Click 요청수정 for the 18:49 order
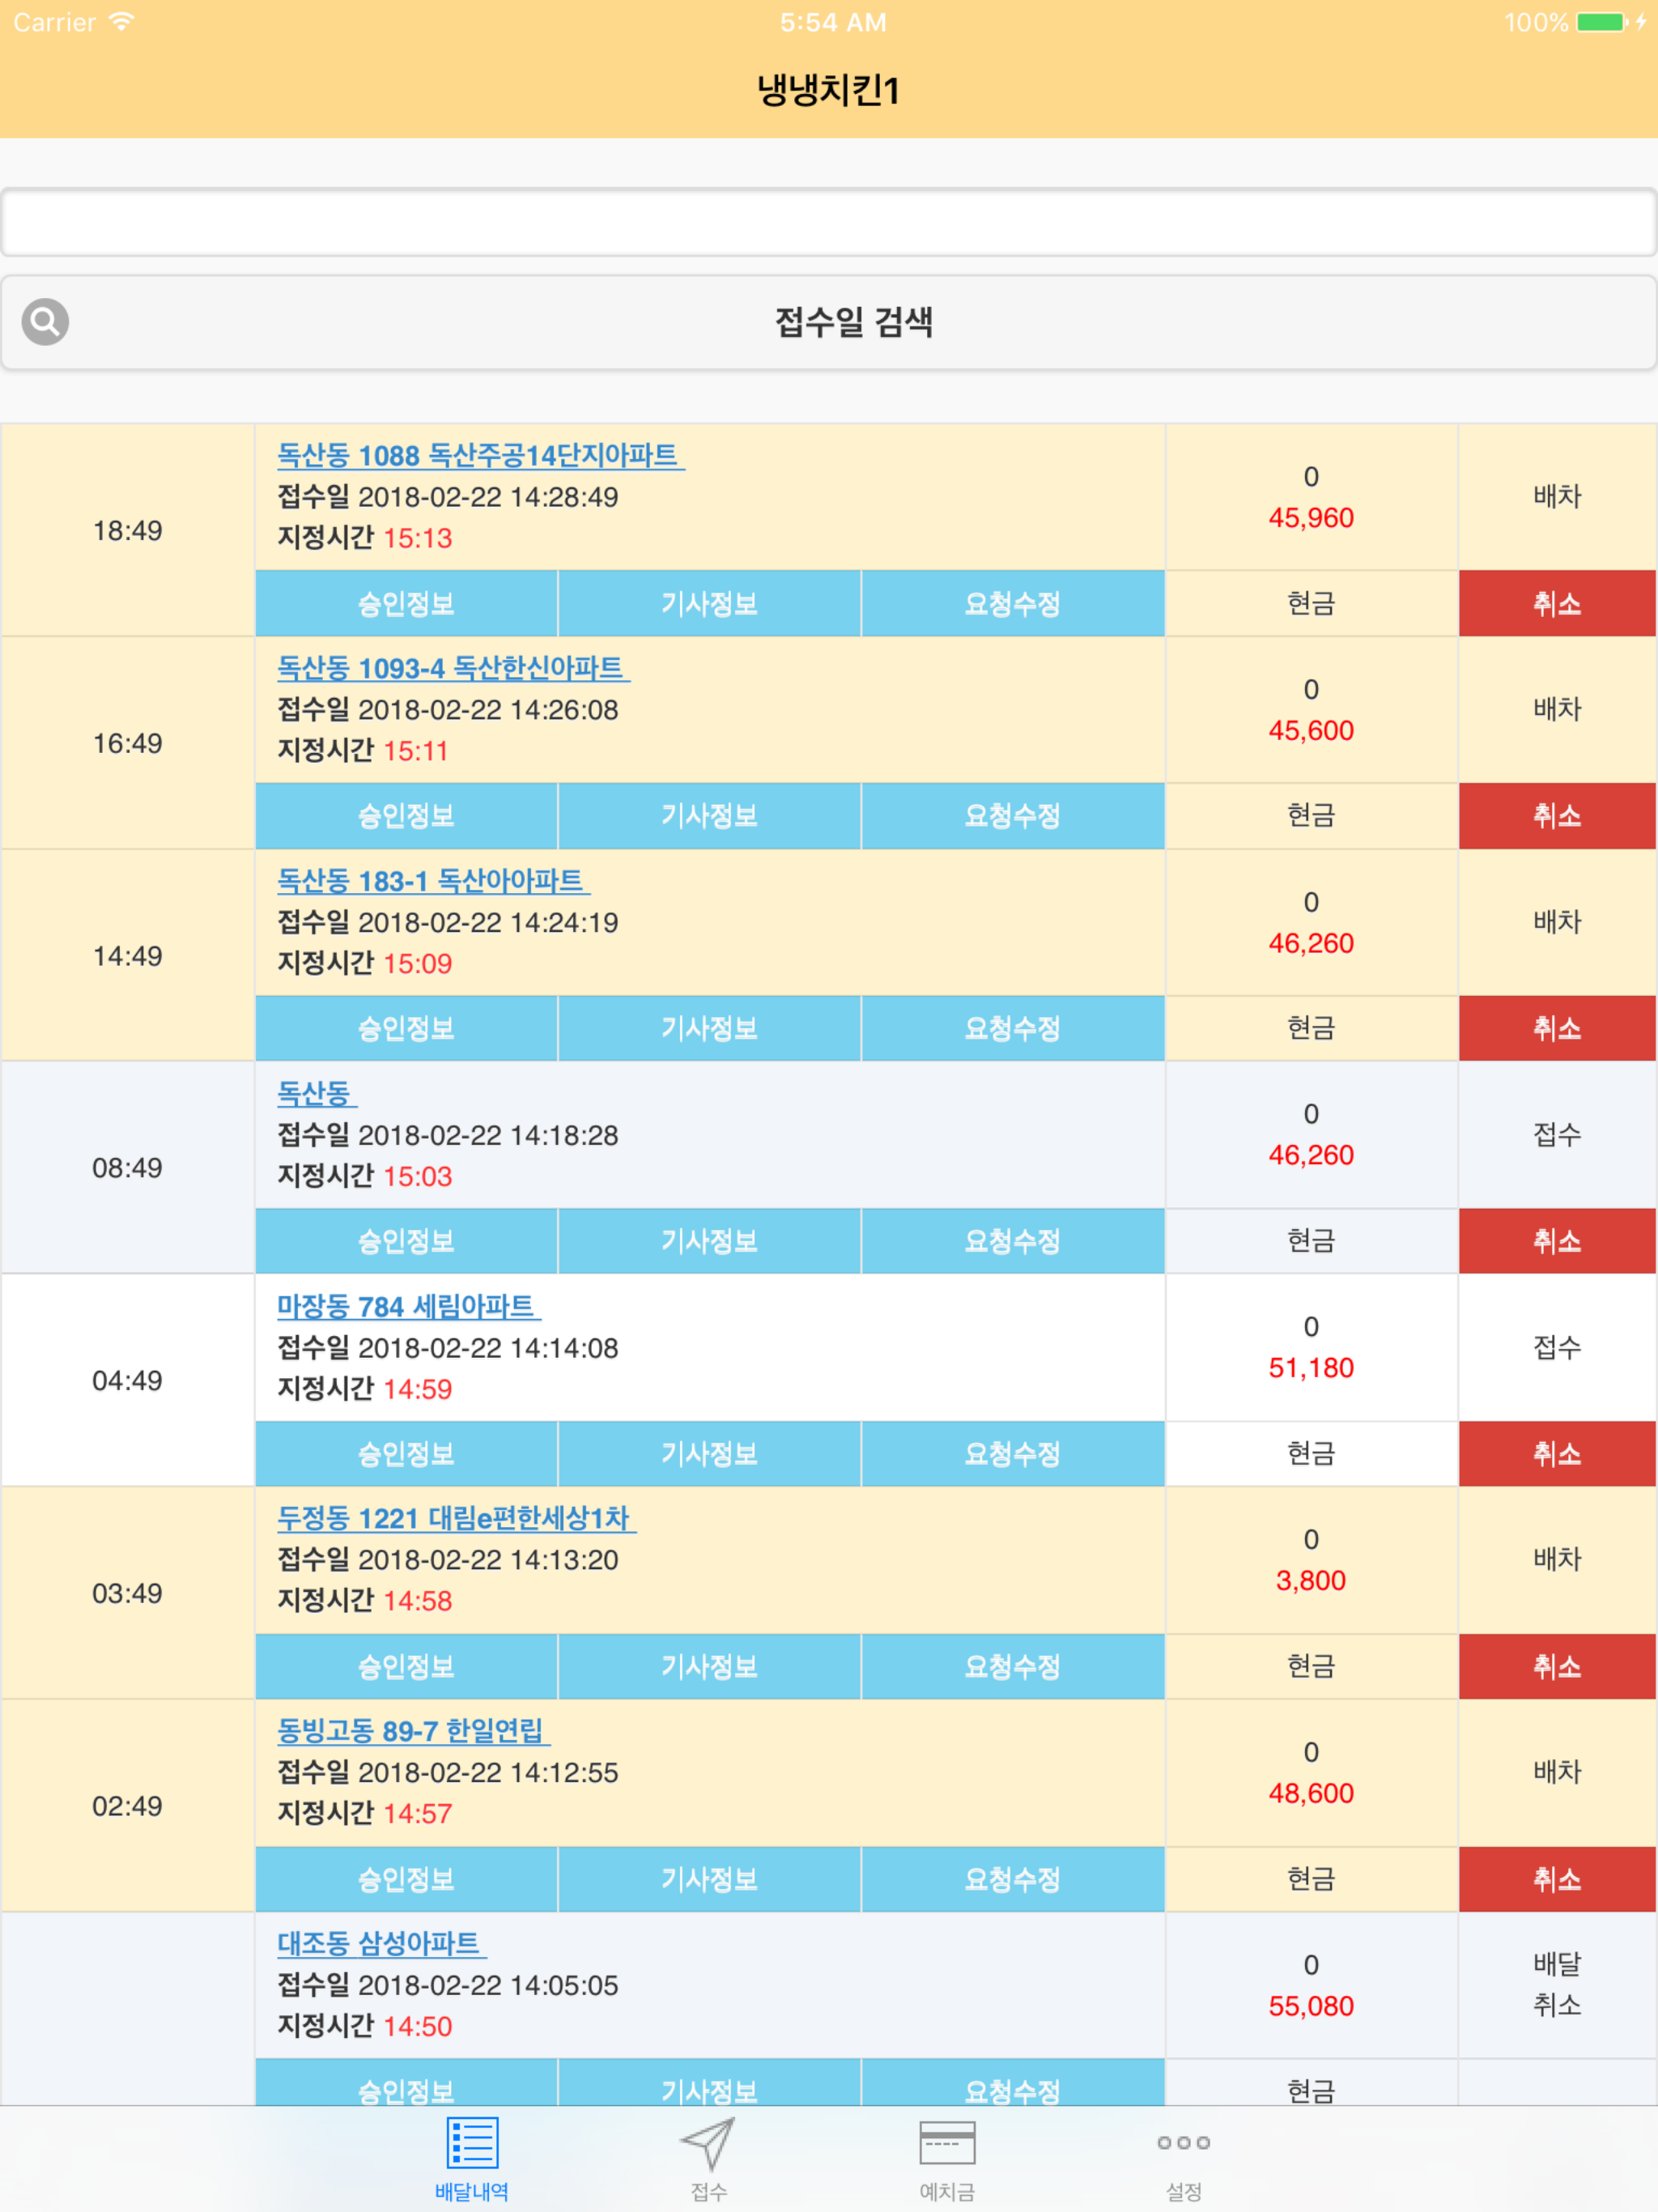The width and height of the screenshot is (1658, 2212). click(1012, 604)
